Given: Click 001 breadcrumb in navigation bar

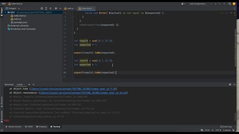Looking at the screenshot, I should click(4, 4).
